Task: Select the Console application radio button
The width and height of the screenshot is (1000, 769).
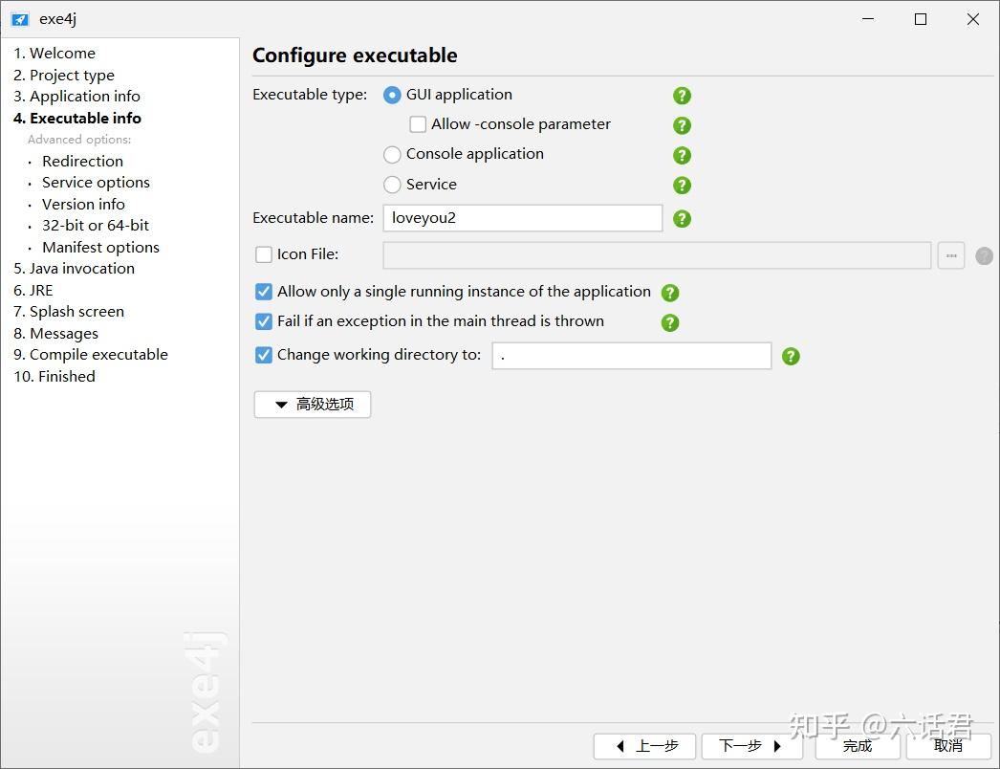Action: pos(392,154)
